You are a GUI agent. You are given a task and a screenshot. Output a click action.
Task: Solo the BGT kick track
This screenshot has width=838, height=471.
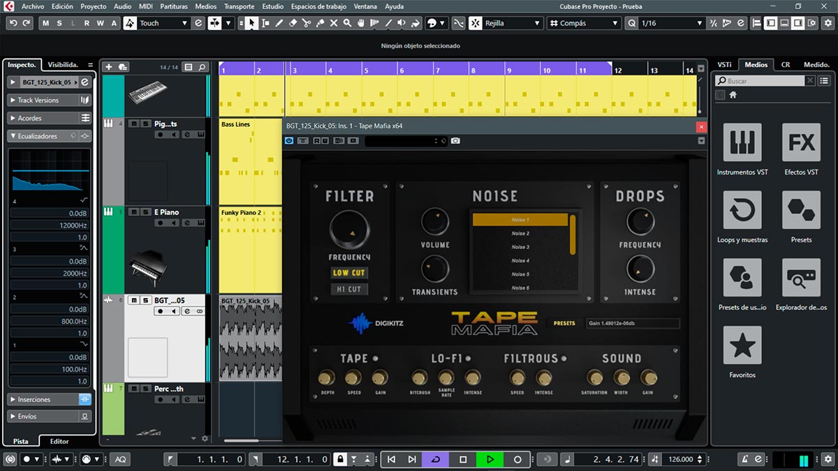pyautogui.click(x=145, y=300)
